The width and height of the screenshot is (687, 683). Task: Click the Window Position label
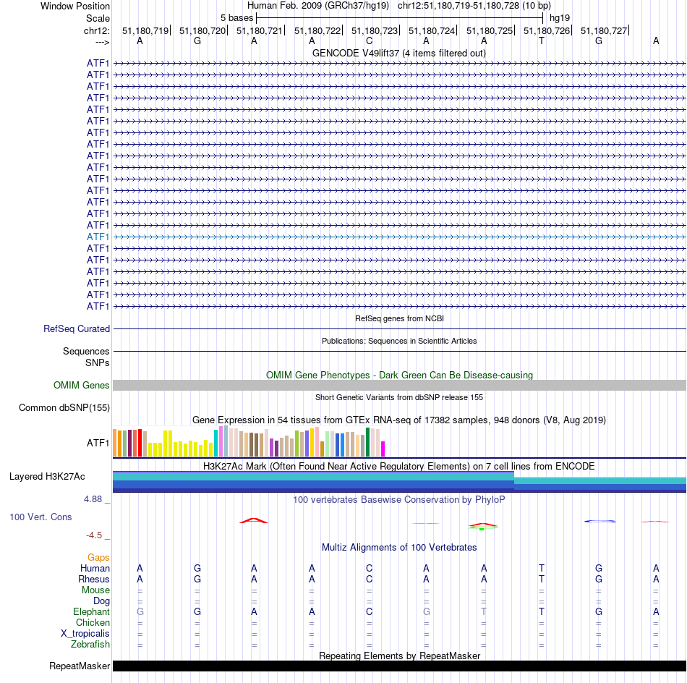[x=75, y=6]
